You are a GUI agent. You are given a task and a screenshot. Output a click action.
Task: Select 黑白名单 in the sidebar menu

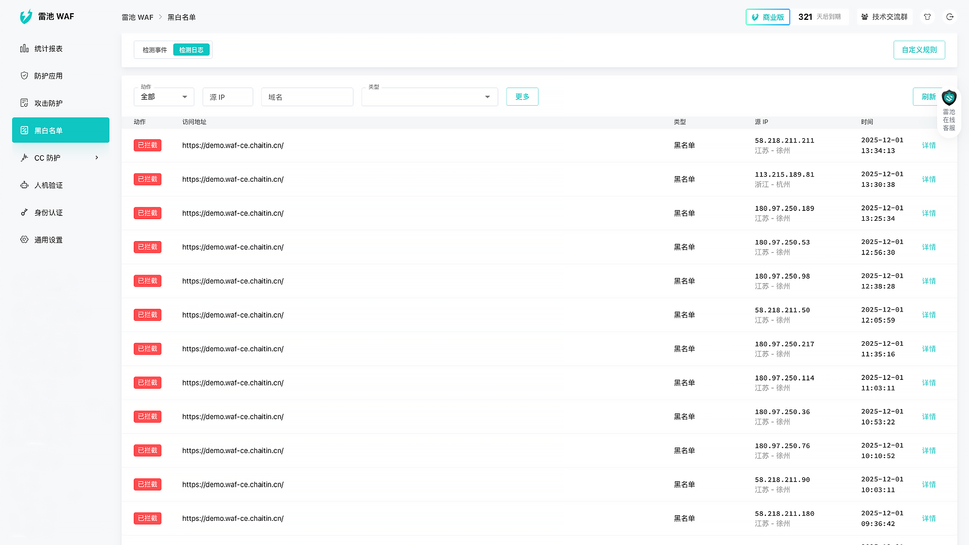pyautogui.click(x=61, y=130)
